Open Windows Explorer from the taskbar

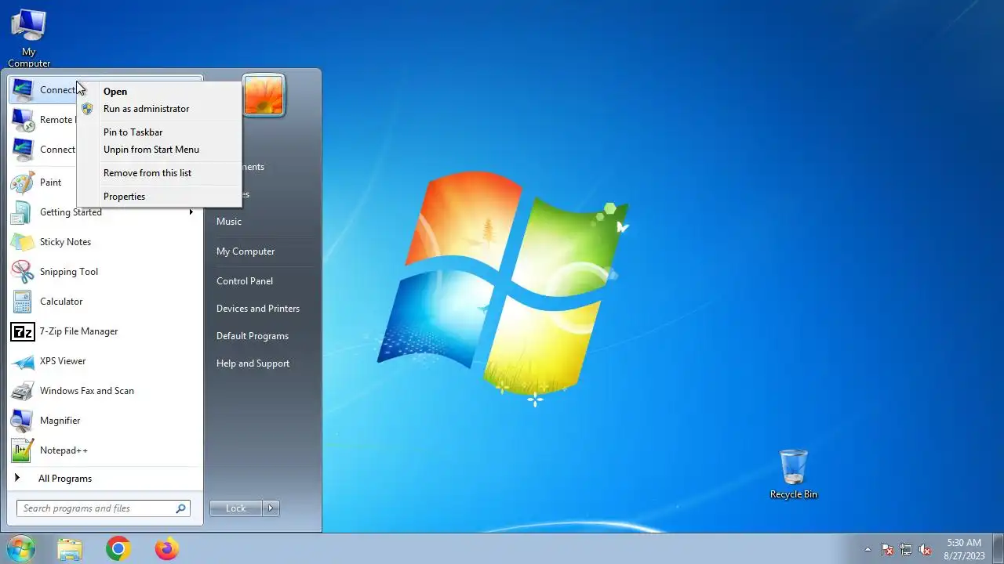tap(70, 549)
